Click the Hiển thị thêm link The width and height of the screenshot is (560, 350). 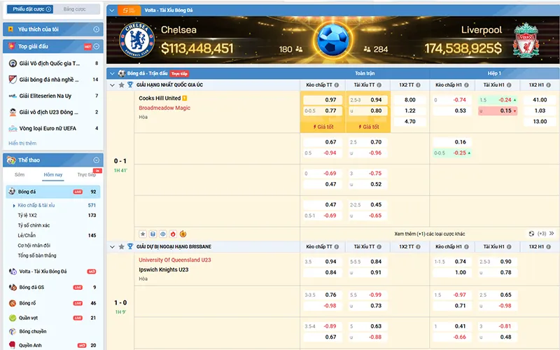point(22,143)
